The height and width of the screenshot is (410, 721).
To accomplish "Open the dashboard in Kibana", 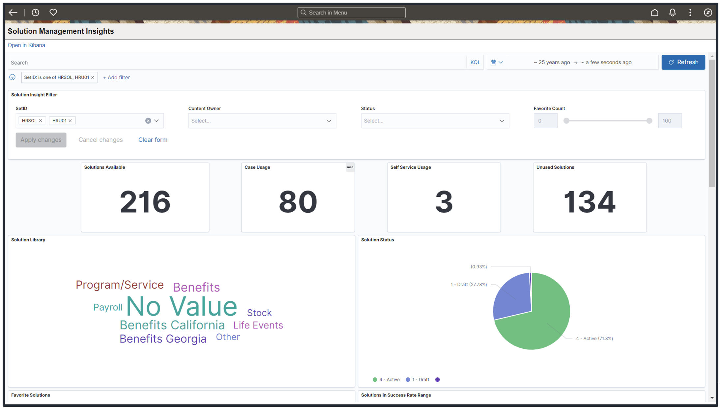I will tap(26, 45).
